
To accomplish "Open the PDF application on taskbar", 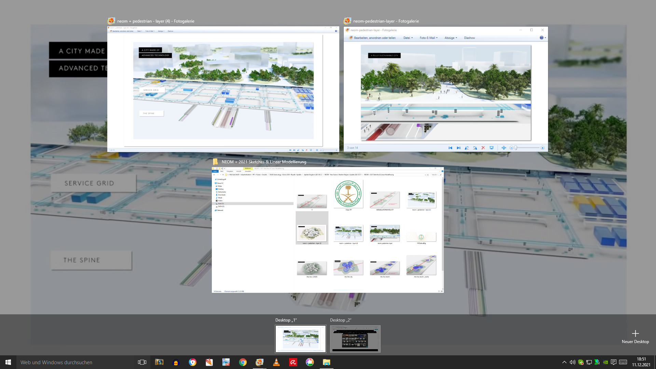I will 226,362.
